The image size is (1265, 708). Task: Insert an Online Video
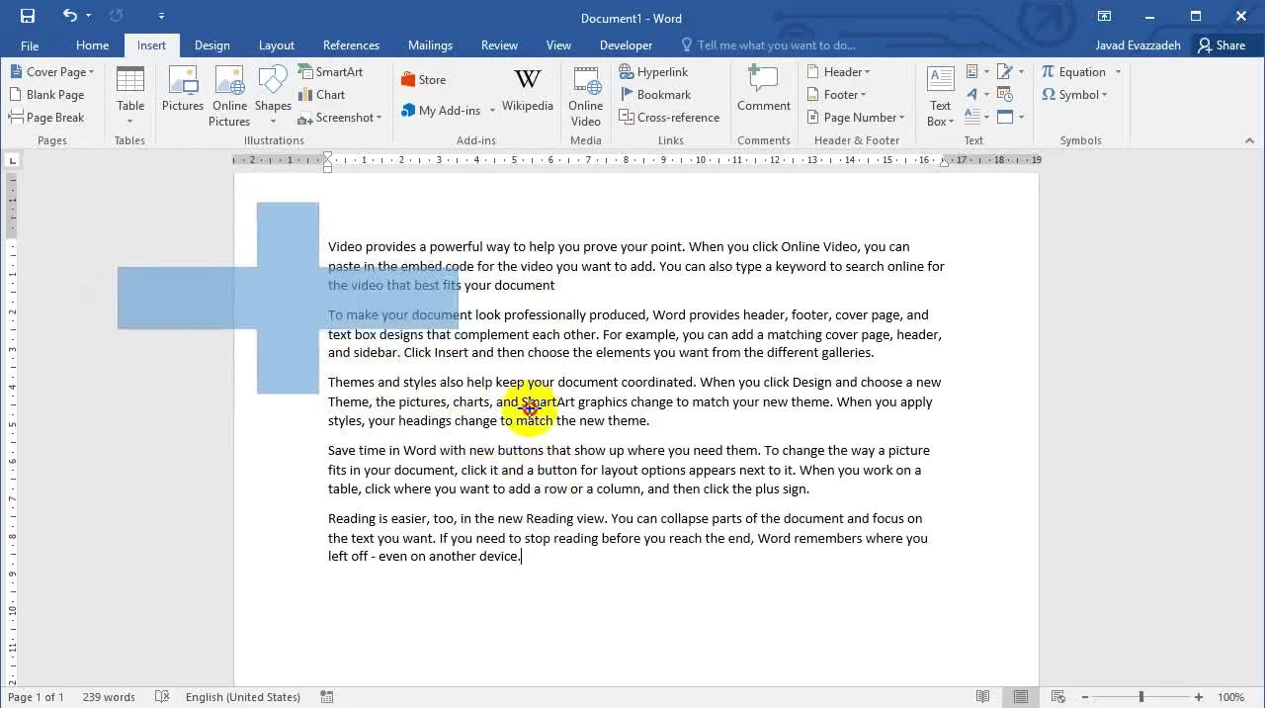point(585,96)
